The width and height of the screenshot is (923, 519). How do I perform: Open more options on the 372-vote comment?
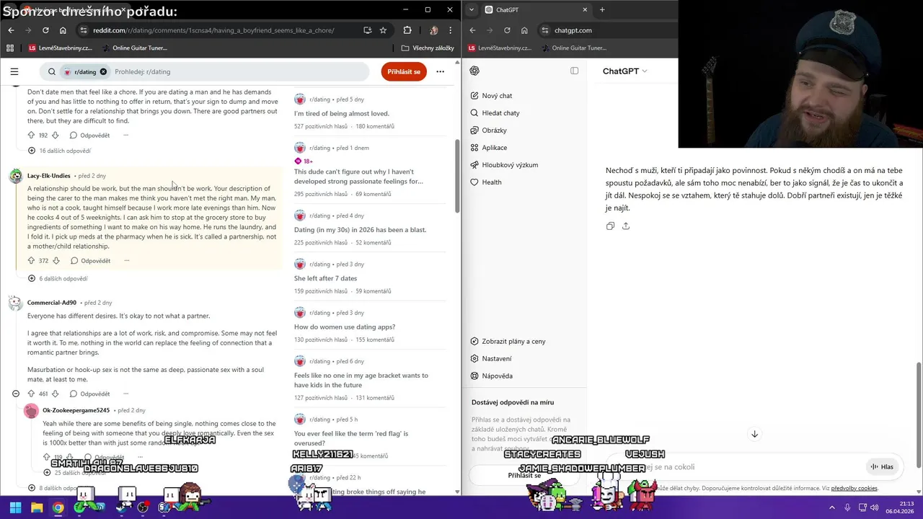126,260
